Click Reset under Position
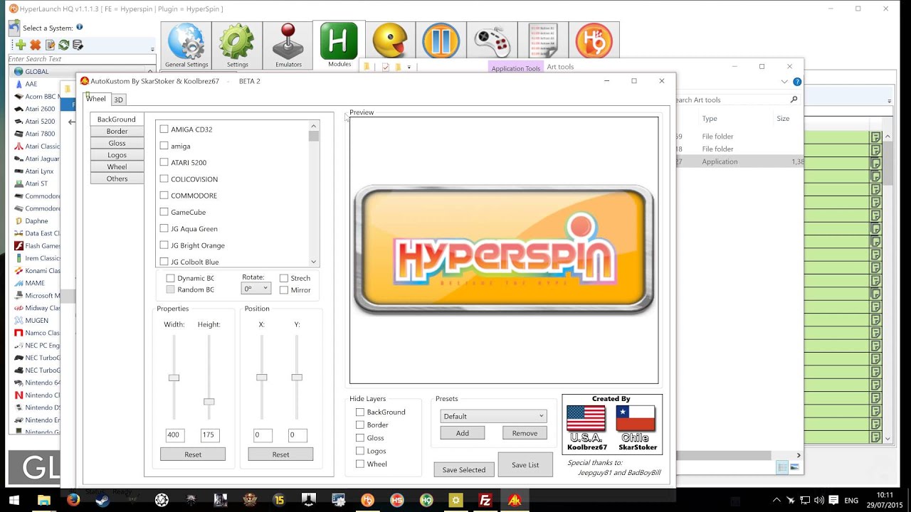Screen dimensions: 911x512 (x=280, y=454)
